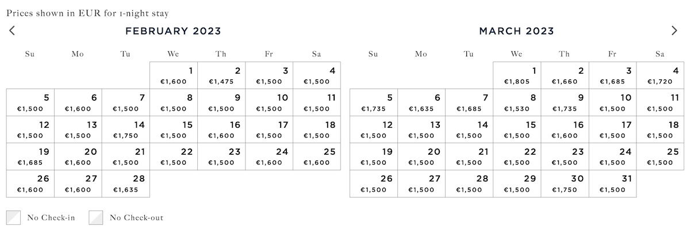Choose February 28 at €1,635

pos(126,184)
